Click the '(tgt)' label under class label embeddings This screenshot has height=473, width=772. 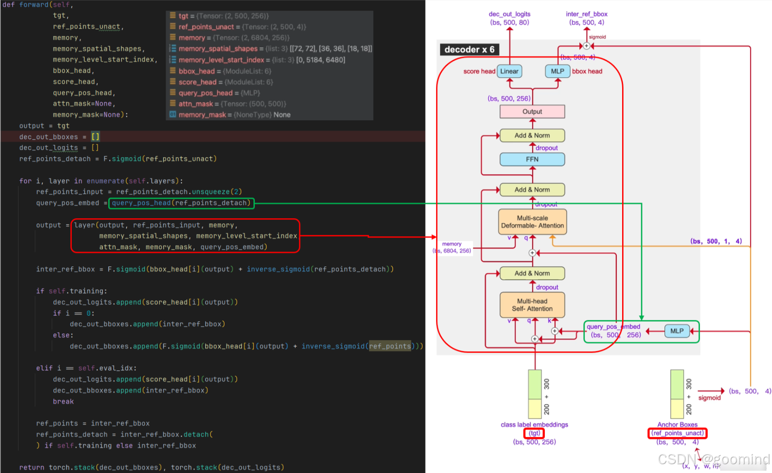coord(534,433)
